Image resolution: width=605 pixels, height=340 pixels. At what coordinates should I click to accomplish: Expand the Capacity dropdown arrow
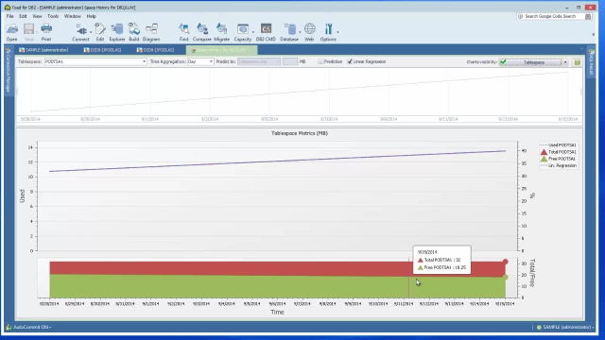[253, 32]
